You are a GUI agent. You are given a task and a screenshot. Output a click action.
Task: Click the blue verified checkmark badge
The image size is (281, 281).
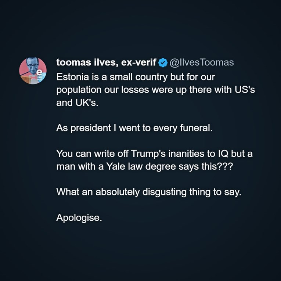163,63
